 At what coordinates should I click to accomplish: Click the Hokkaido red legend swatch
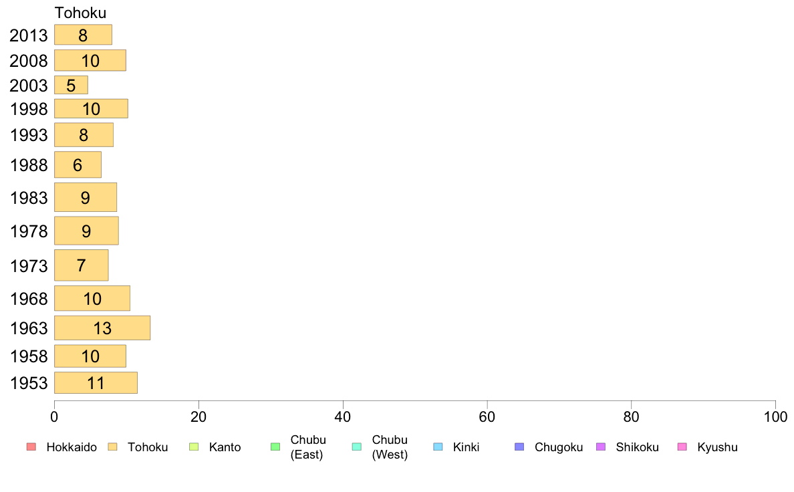(31, 447)
